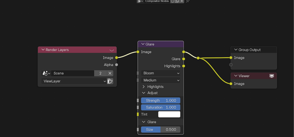Click the Viewer monitor icon

tap(272, 76)
